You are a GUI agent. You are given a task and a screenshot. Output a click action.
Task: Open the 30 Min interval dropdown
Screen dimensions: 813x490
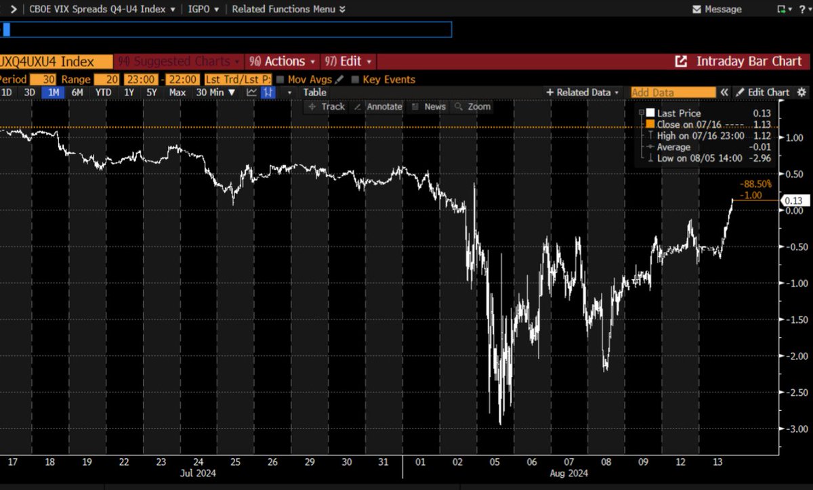(215, 92)
